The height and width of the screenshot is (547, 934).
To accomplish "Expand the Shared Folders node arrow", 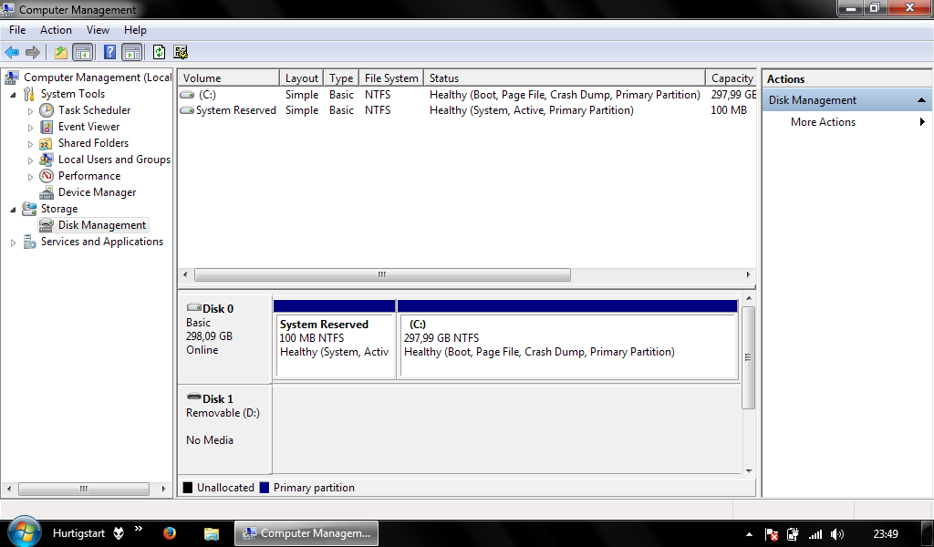I will pos(30,143).
